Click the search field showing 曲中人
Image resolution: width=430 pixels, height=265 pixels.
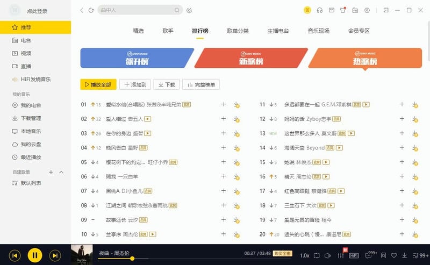click(x=140, y=10)
